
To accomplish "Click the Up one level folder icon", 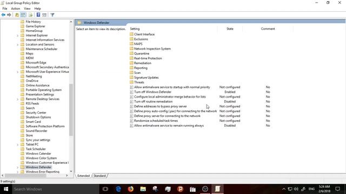I will point(17,15).
